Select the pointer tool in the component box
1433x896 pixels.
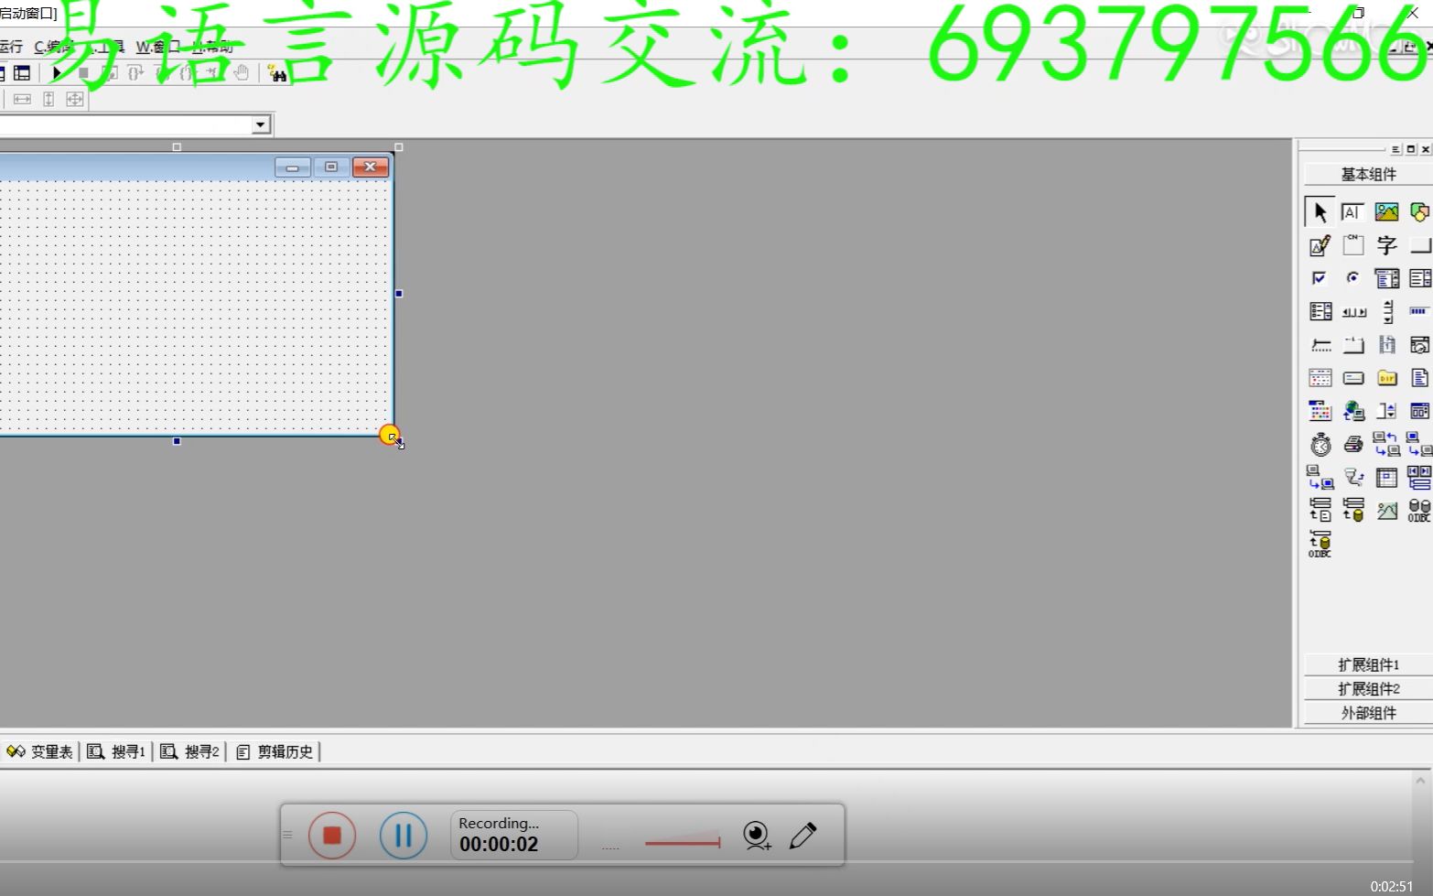(1320, 212)
